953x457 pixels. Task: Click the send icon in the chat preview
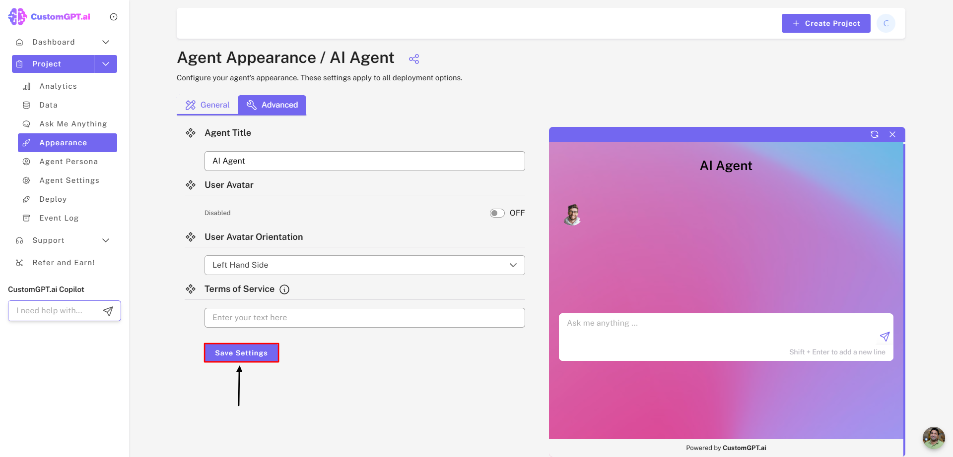885,337
